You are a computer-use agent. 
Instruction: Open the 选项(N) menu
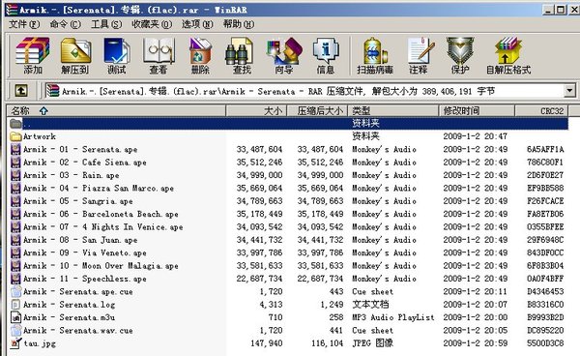tap(197, 24)
